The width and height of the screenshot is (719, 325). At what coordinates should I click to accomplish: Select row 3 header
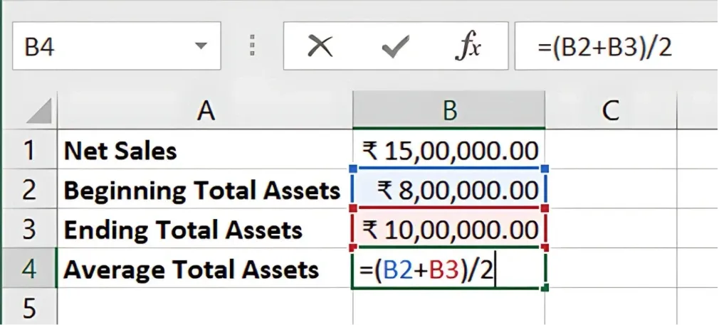pyautogui.click(x=28, y=230)
